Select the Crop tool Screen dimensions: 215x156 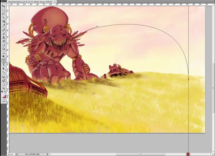[4, 22]
